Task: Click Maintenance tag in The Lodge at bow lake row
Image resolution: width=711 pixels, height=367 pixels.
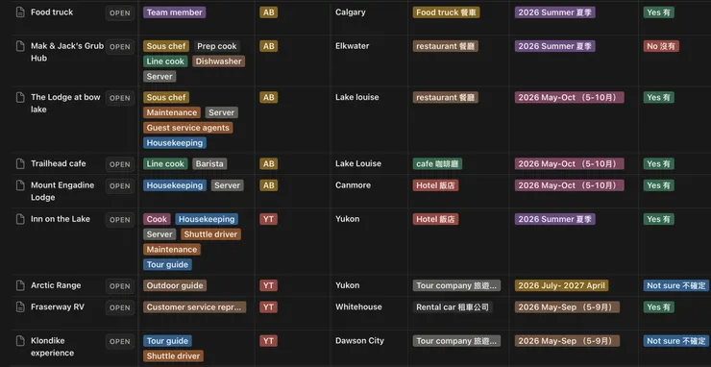Action: pyautogui.click(x=172, y=112)
